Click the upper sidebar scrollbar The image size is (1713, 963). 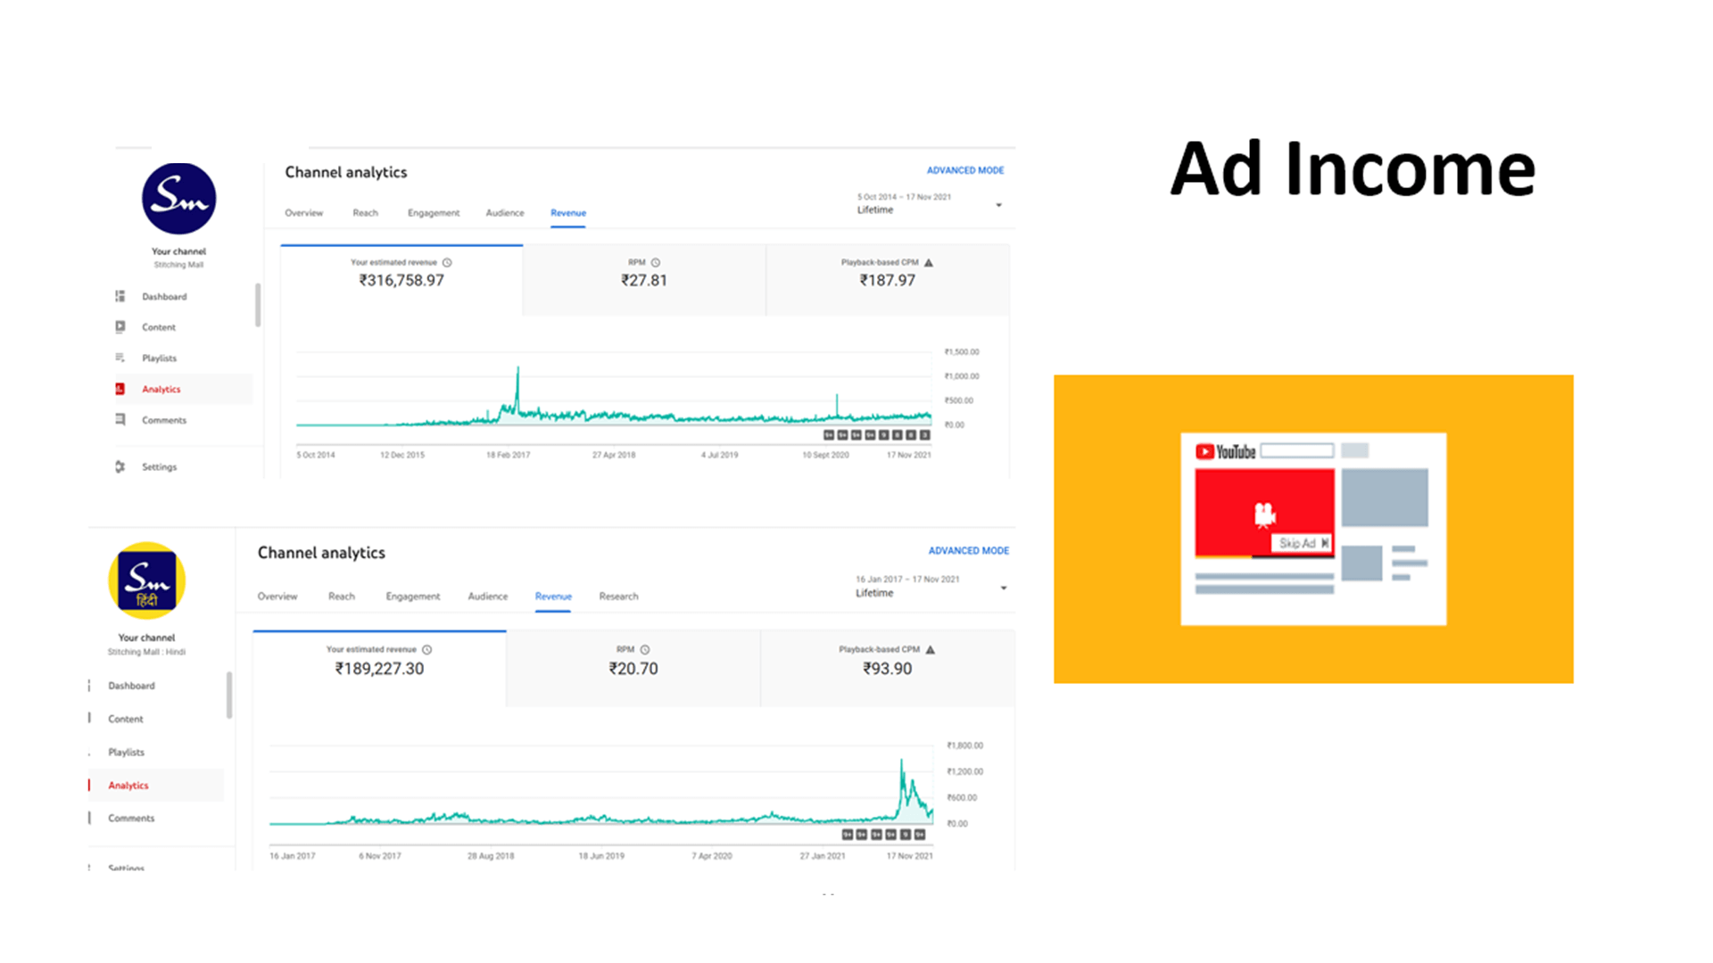click(258, 305)
